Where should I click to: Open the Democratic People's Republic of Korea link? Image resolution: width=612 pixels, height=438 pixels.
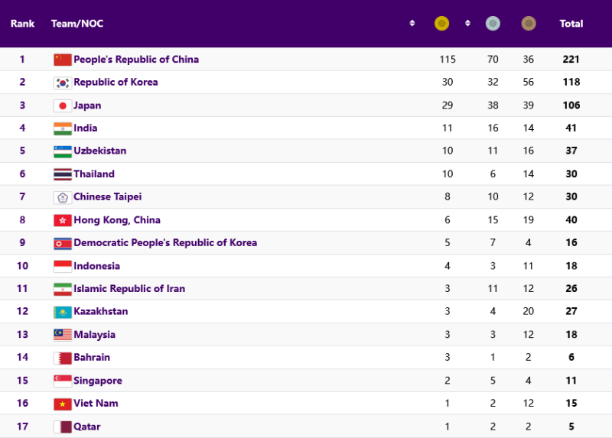pyautogui.click(x=165, y=242)
